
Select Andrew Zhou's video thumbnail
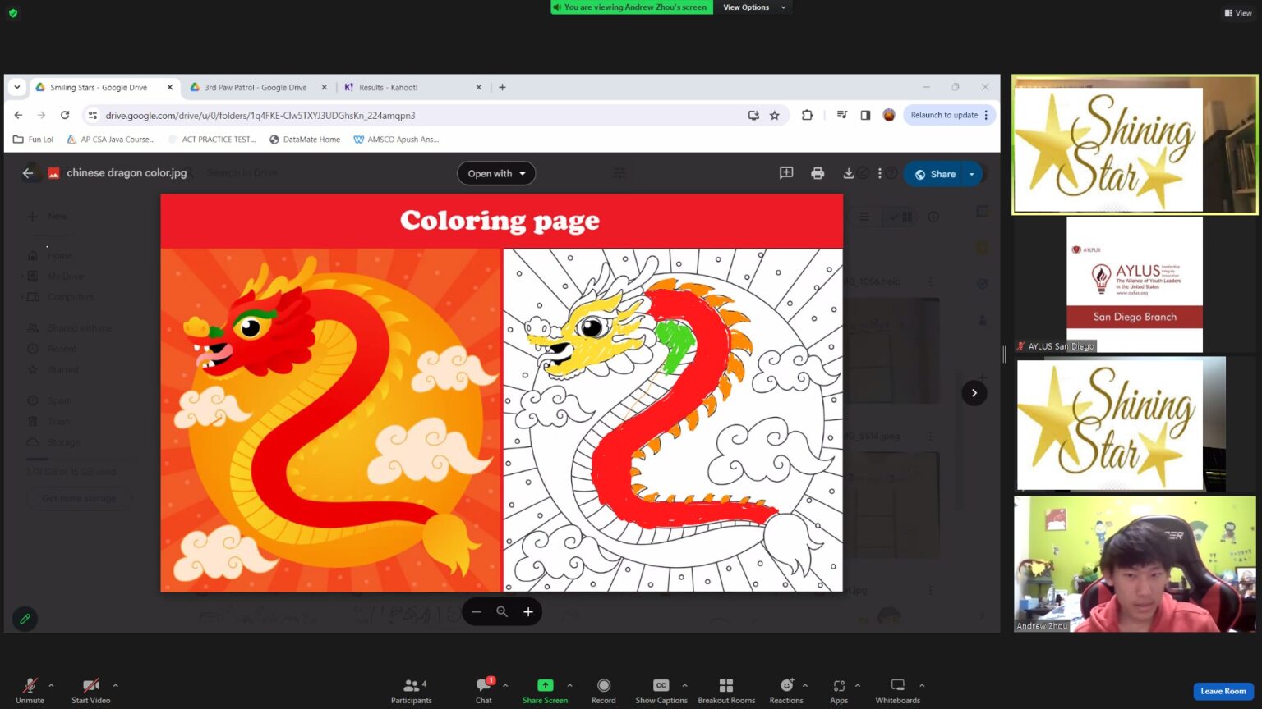click(1135, 564)
